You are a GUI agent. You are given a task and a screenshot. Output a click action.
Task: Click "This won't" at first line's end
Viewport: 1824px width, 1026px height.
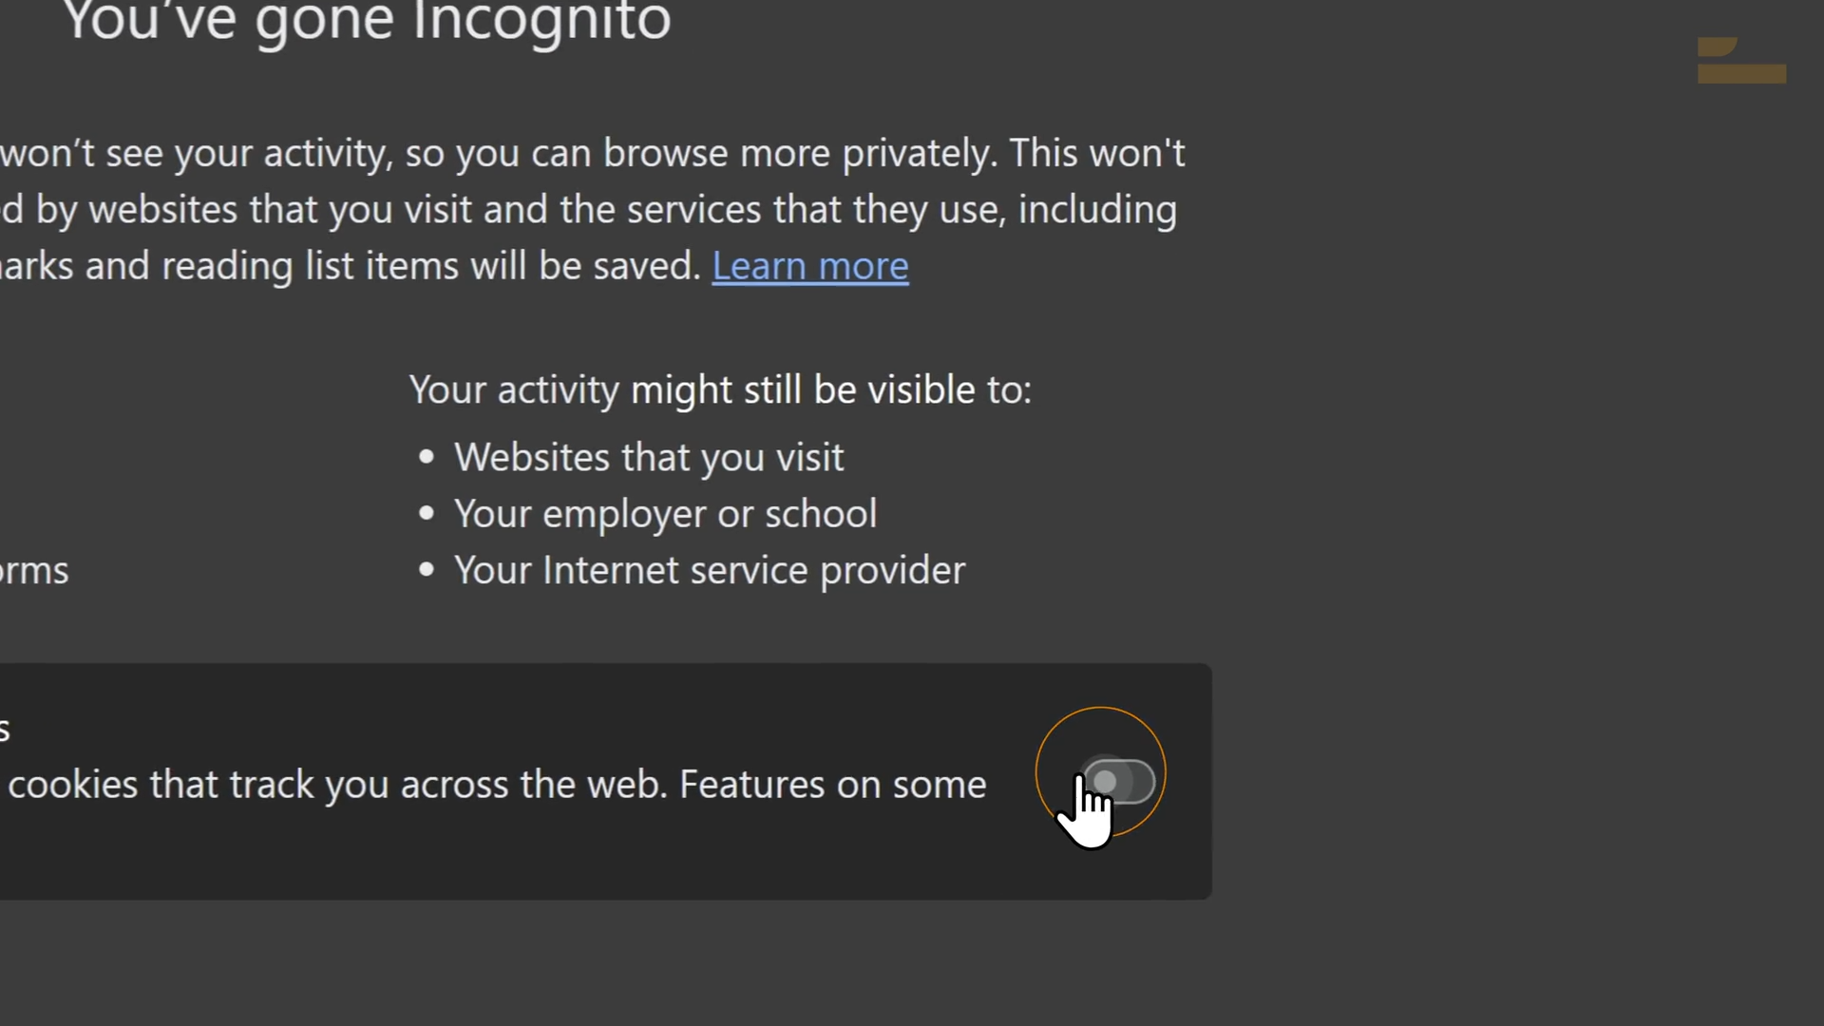click(x=1097, y=153)
